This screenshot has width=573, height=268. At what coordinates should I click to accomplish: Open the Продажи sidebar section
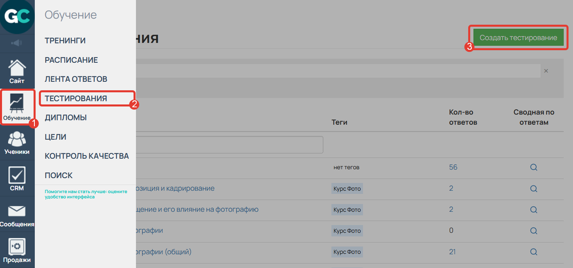[x=17, y=250]
